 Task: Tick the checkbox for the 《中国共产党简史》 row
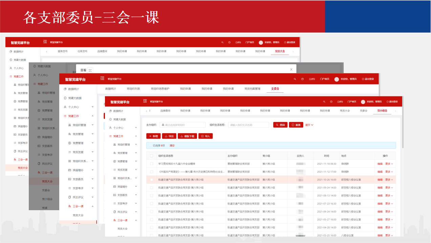(152, 172)
